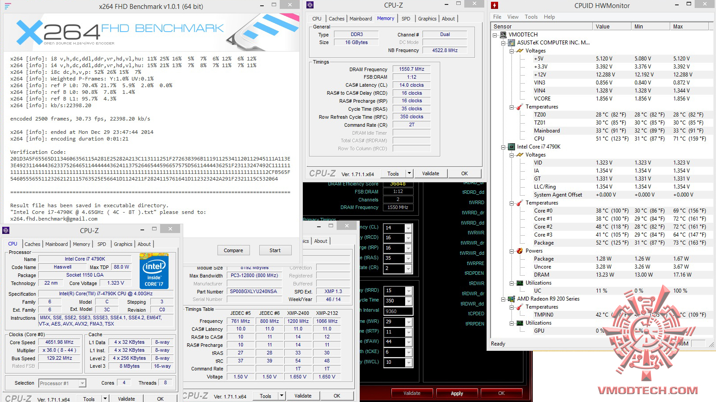The image size is (716, 402).
Task: Click OK in the CPU-Z Memory window
Action: [464, 173]
